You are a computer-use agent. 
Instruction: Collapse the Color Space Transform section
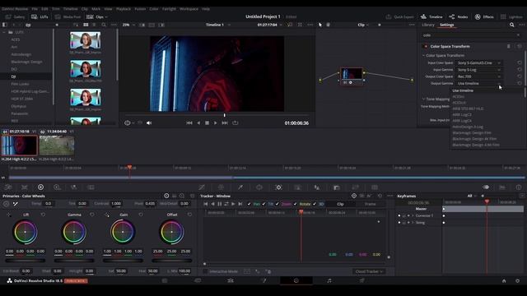pyautogui.click(x=423, y=55)
